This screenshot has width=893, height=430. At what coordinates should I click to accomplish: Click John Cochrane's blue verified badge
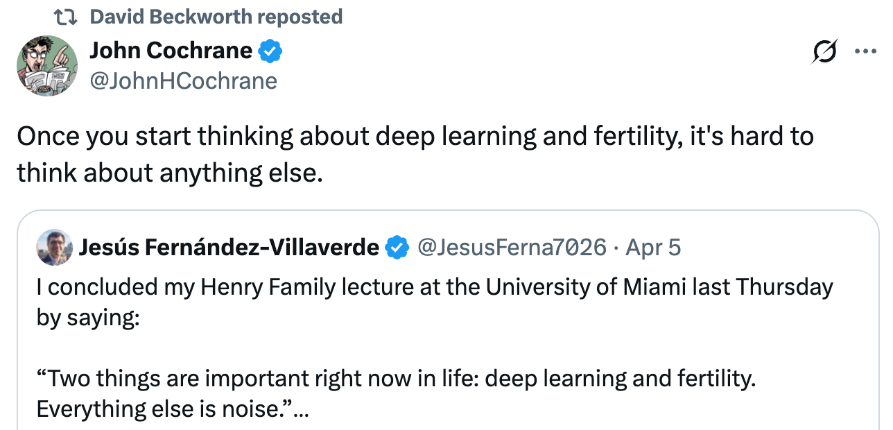pos(270,51)
